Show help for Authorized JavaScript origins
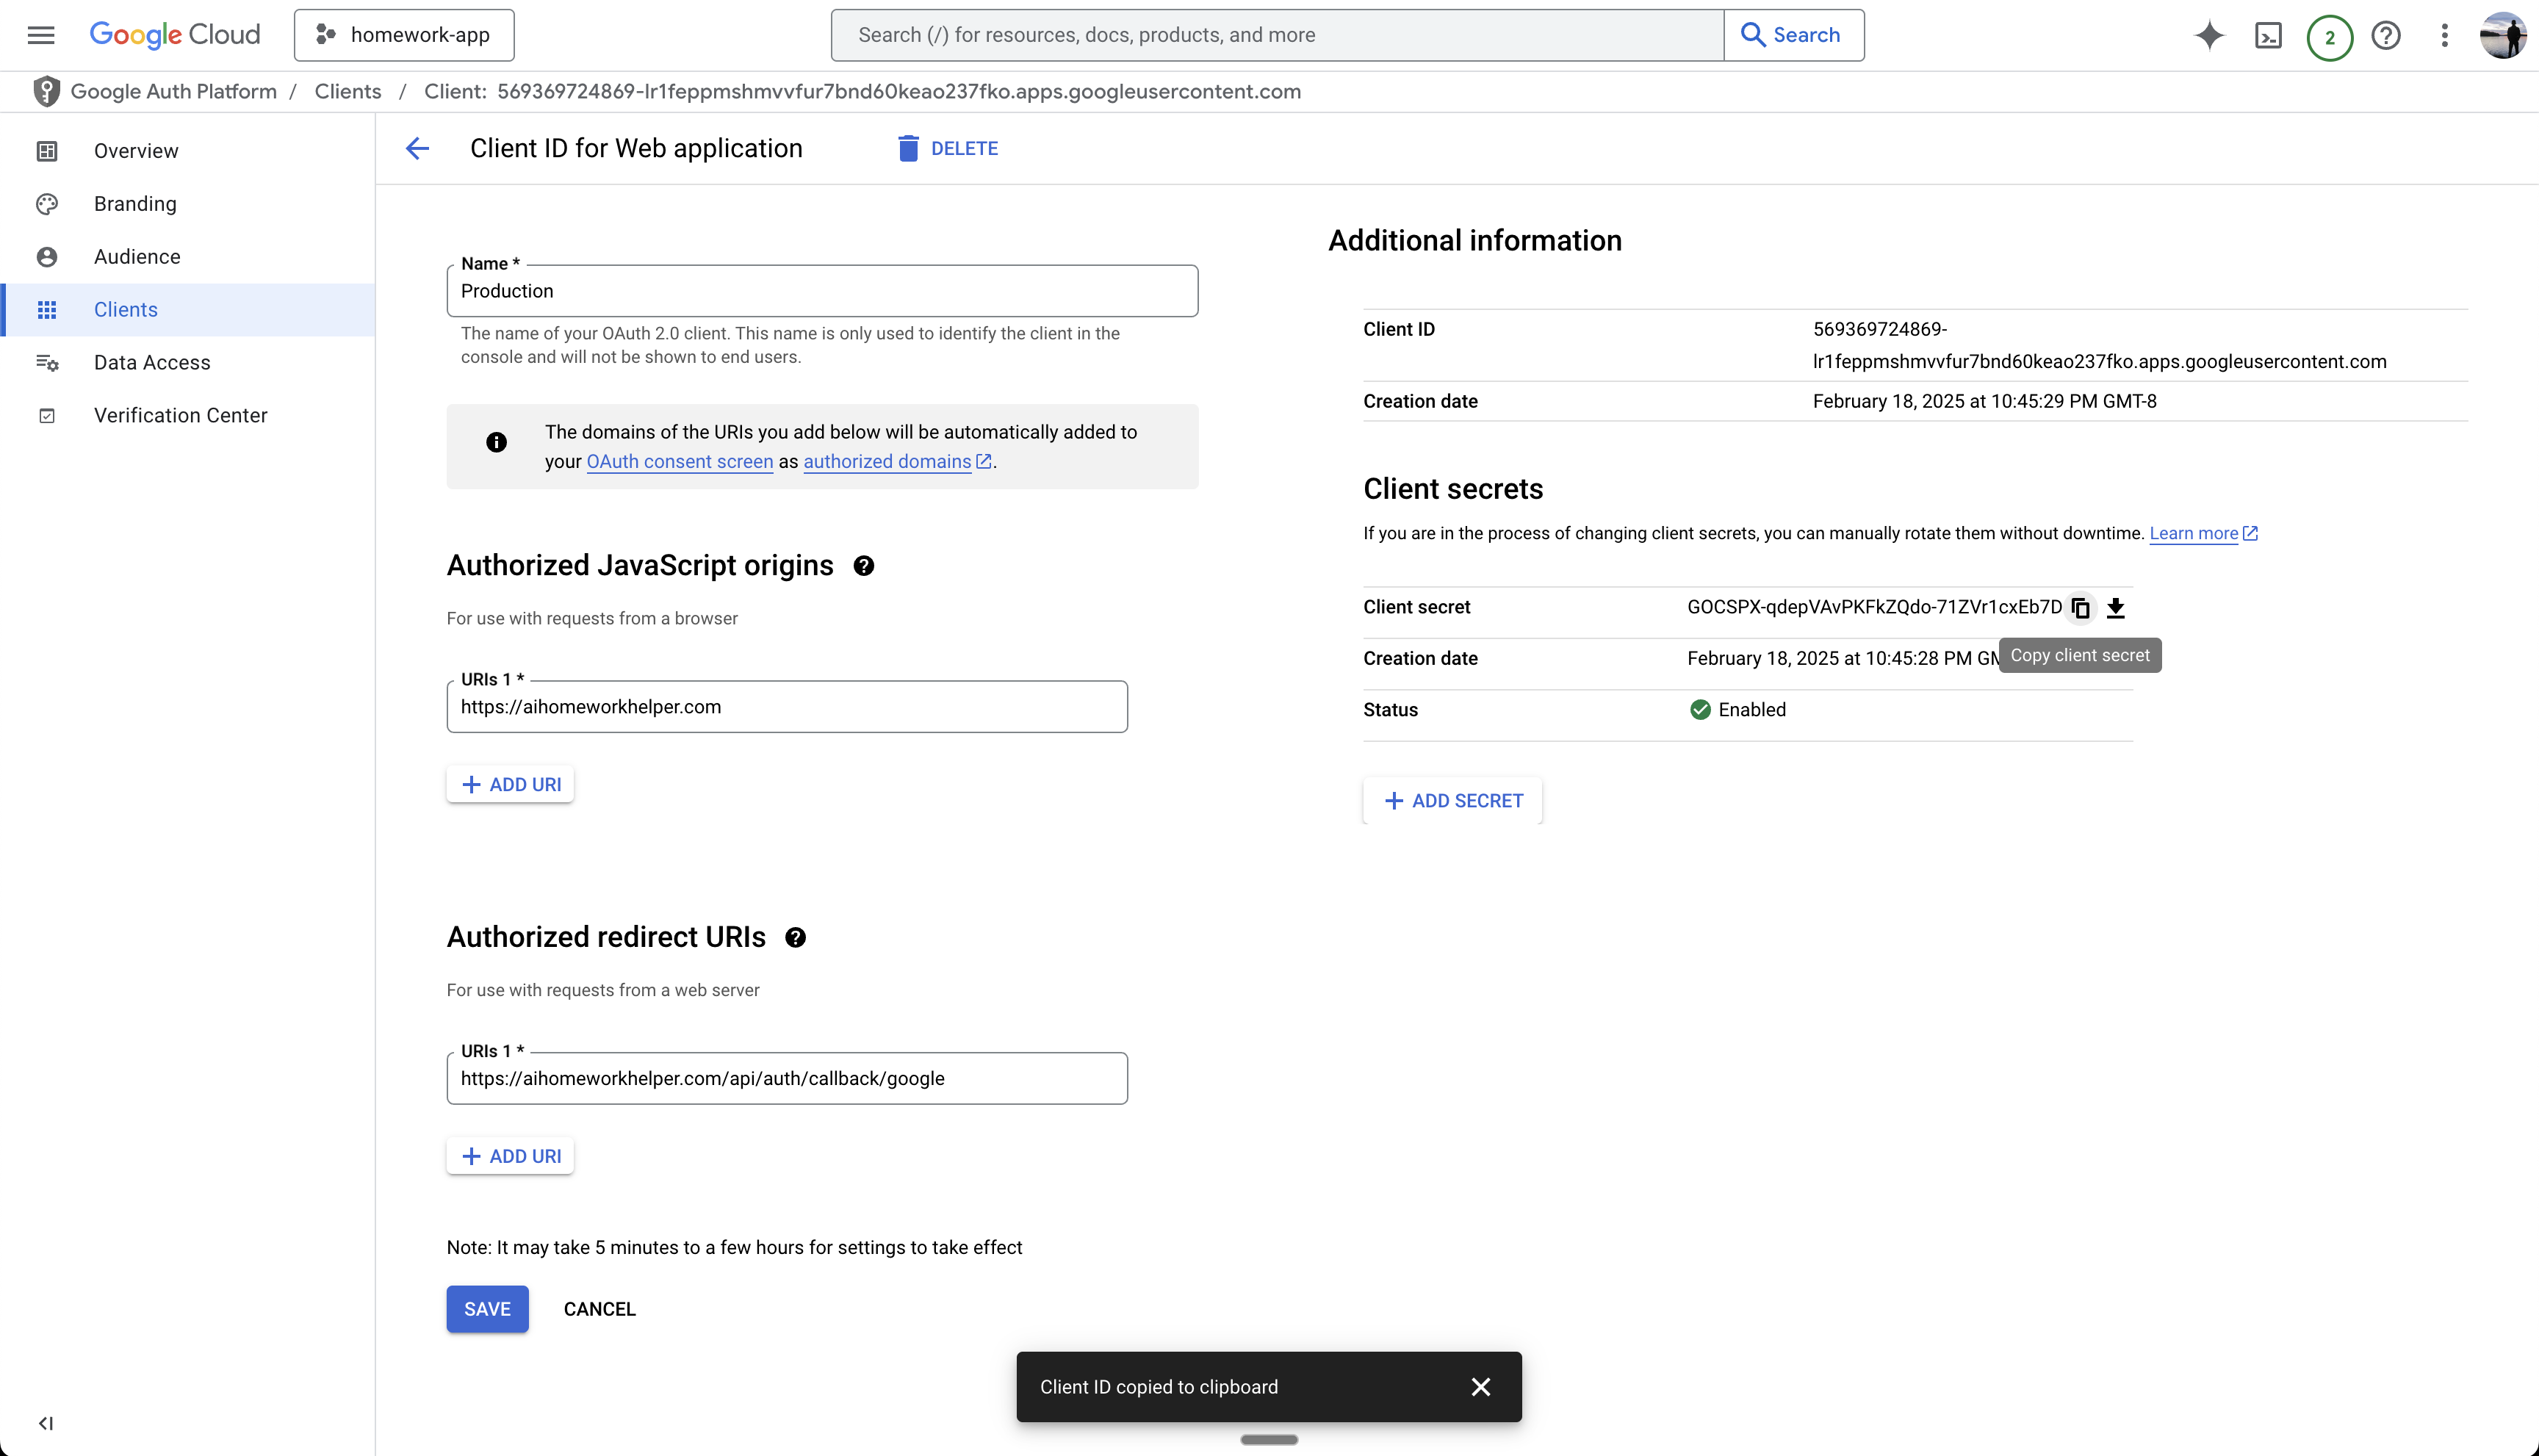The image size is (2539, 1456). click(864, 566)
